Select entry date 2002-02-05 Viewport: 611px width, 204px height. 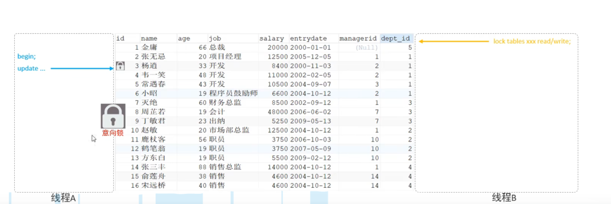click(x=310, y=76)
